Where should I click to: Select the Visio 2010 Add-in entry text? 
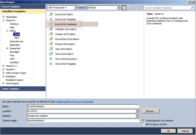coord(64,49)
